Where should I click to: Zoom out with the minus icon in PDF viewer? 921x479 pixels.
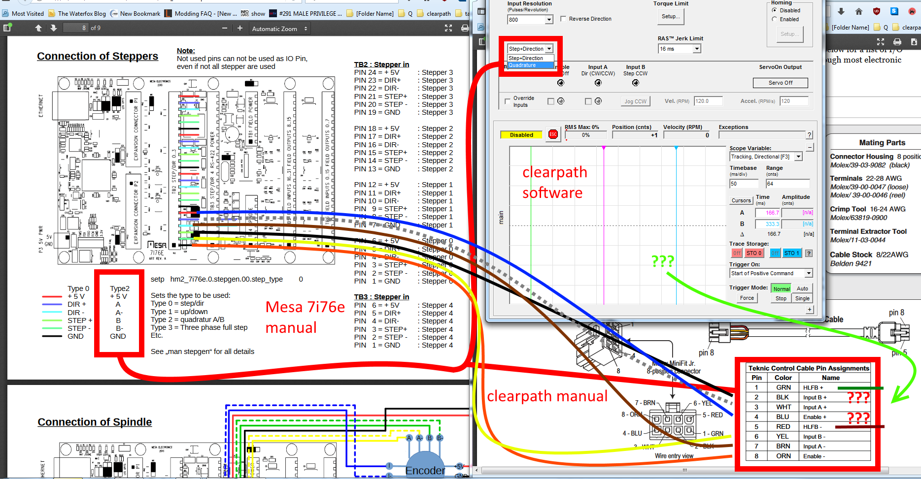pos(225,28)
